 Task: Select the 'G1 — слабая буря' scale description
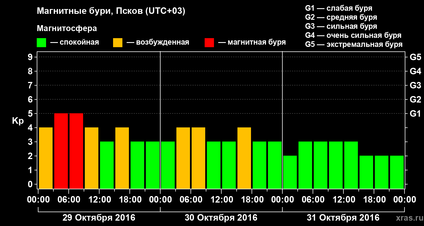339,8
